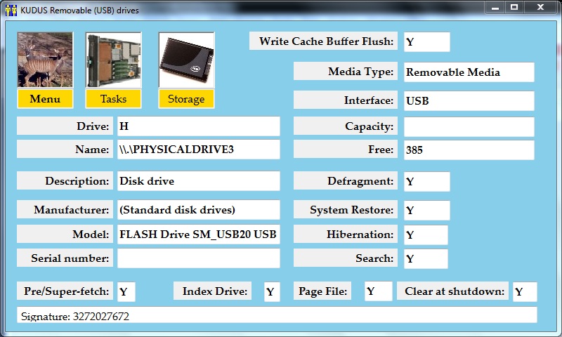Click the Drive field showing H
562x337 pixels.
pos(198,126)
